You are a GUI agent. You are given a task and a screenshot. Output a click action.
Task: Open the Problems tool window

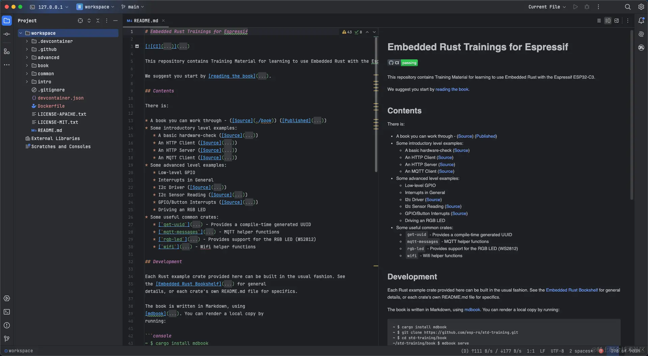point(7,325)
